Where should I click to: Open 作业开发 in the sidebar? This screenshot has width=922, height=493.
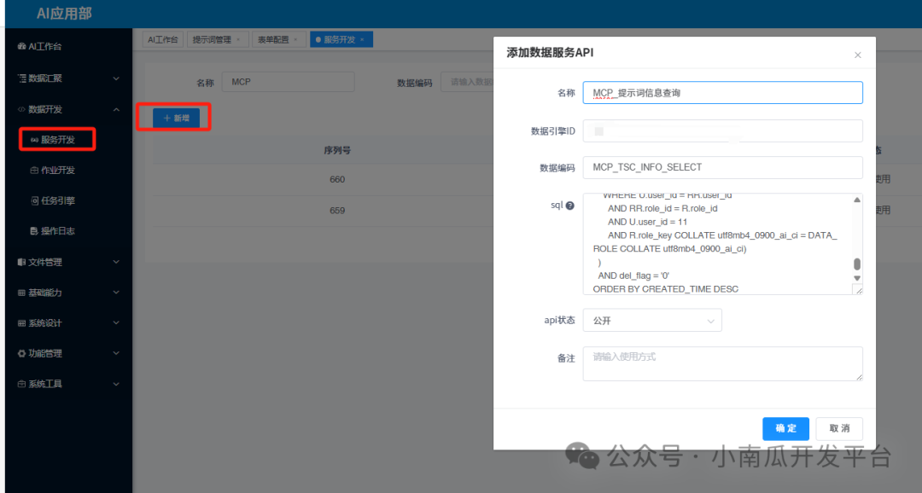point(57,171)
